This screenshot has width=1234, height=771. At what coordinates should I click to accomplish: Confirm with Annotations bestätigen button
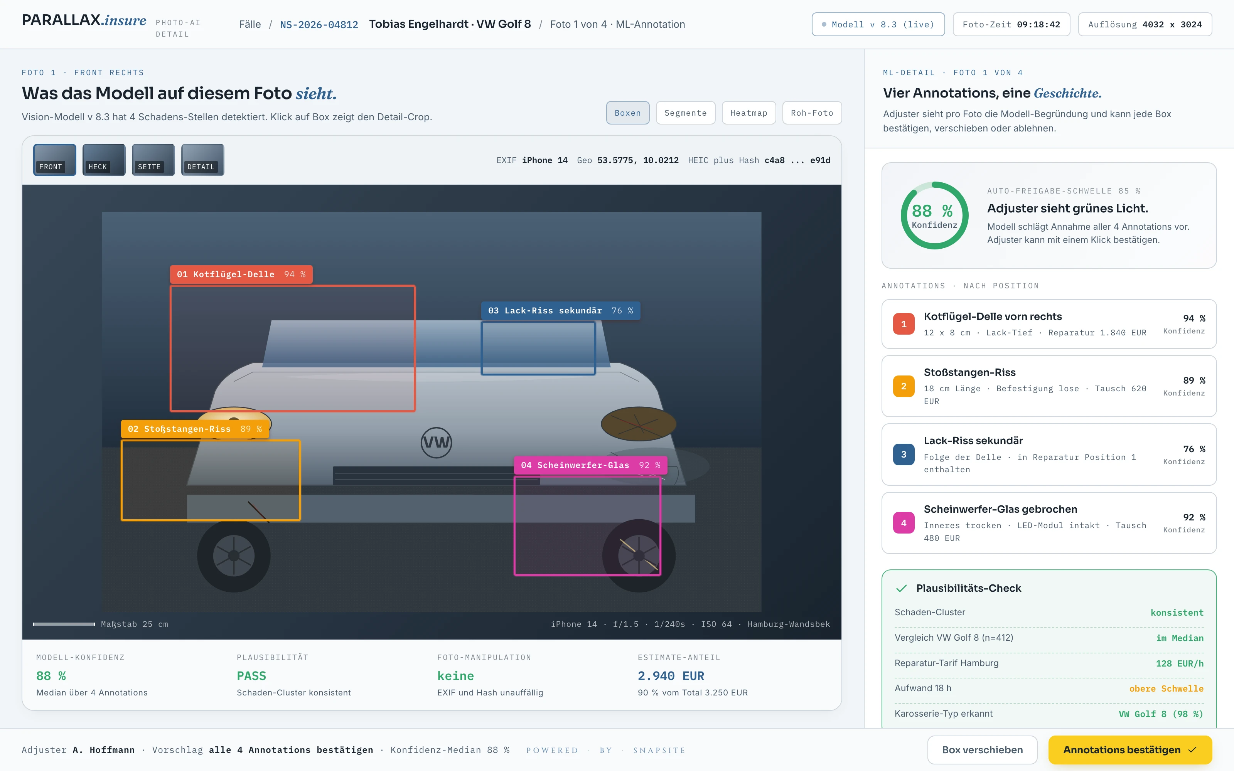coord(1130,749)
